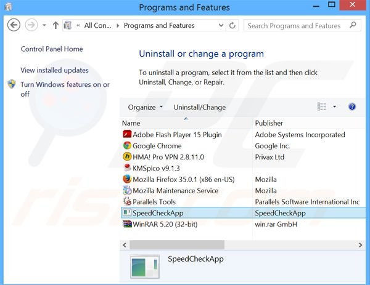Click the HMA! Pro VPN icon
The image size is (370, 285).
pos(127,157)
